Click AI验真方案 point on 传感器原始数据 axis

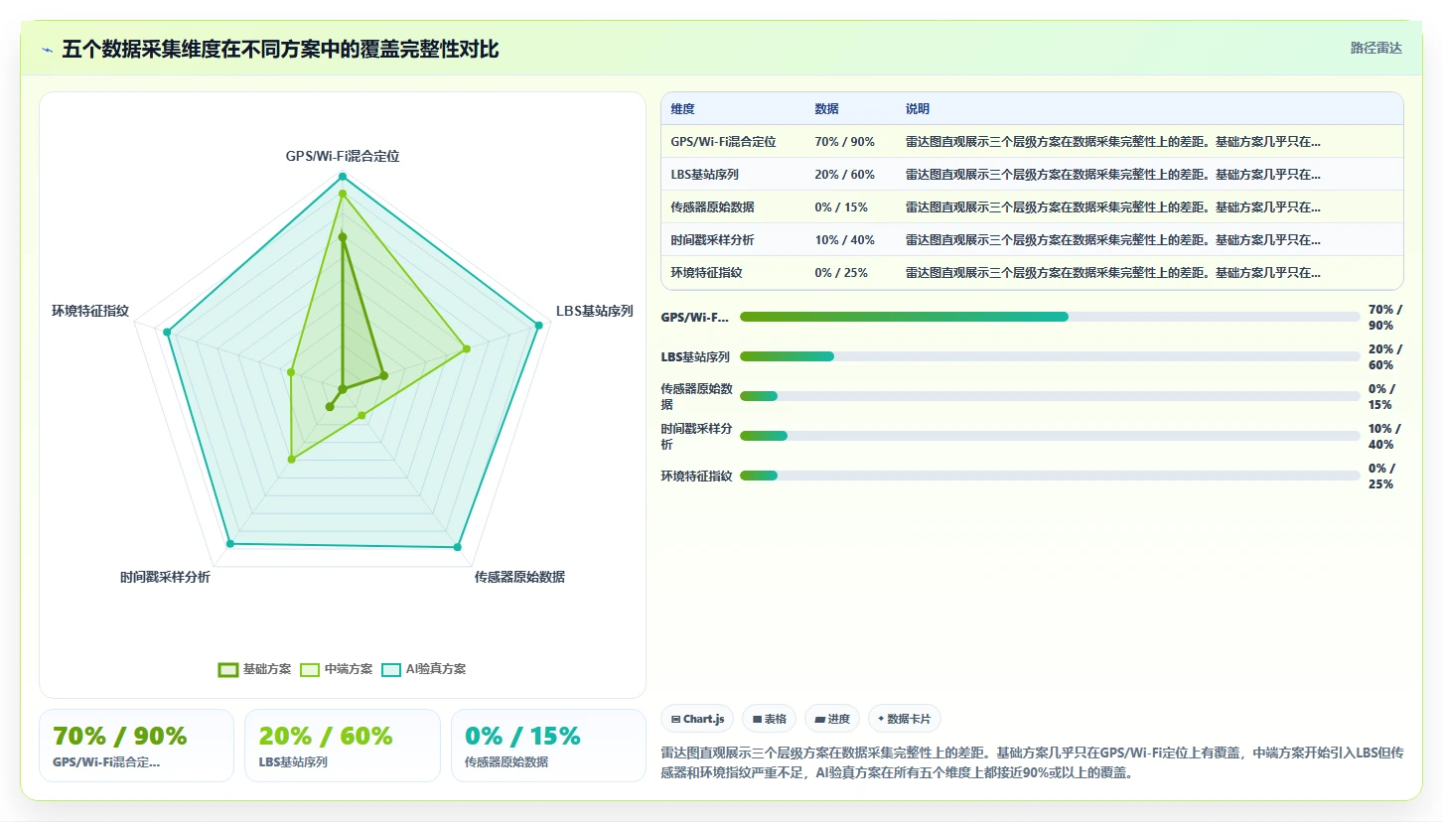[x=458, y=547]
